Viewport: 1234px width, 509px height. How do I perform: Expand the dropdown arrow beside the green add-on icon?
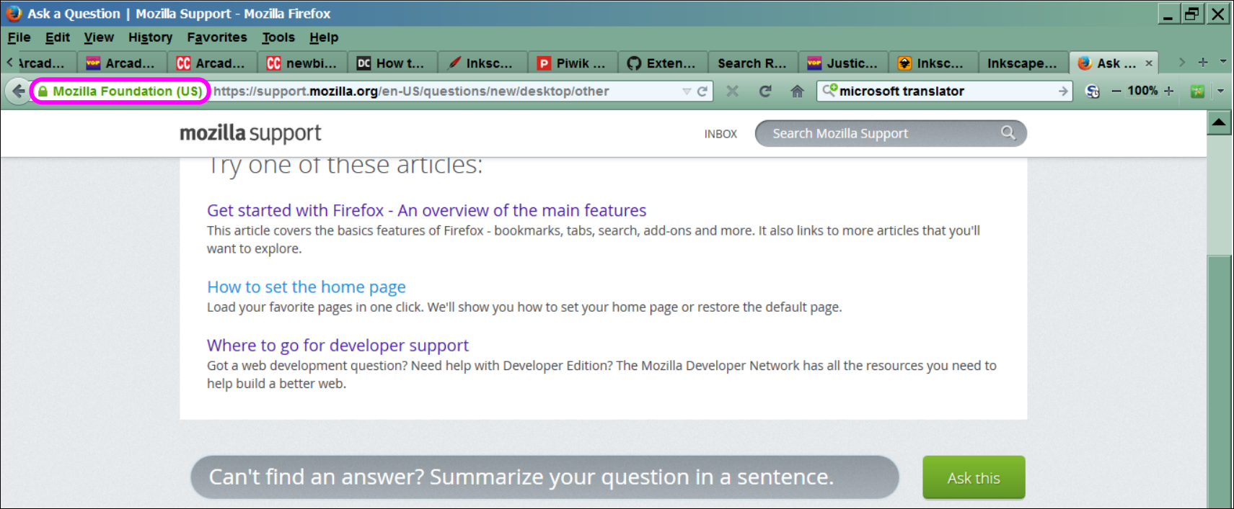pyautogui.click(x=1220, y=91)
